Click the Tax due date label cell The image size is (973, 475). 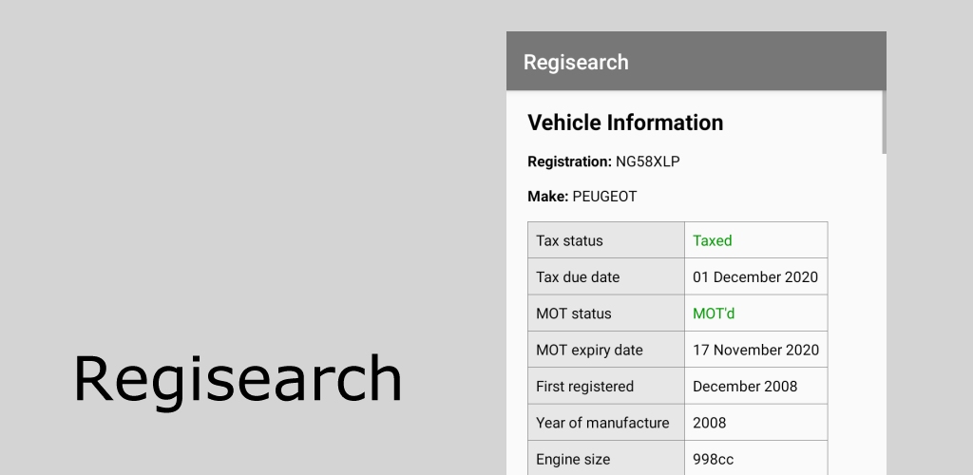tap(606, 276)
